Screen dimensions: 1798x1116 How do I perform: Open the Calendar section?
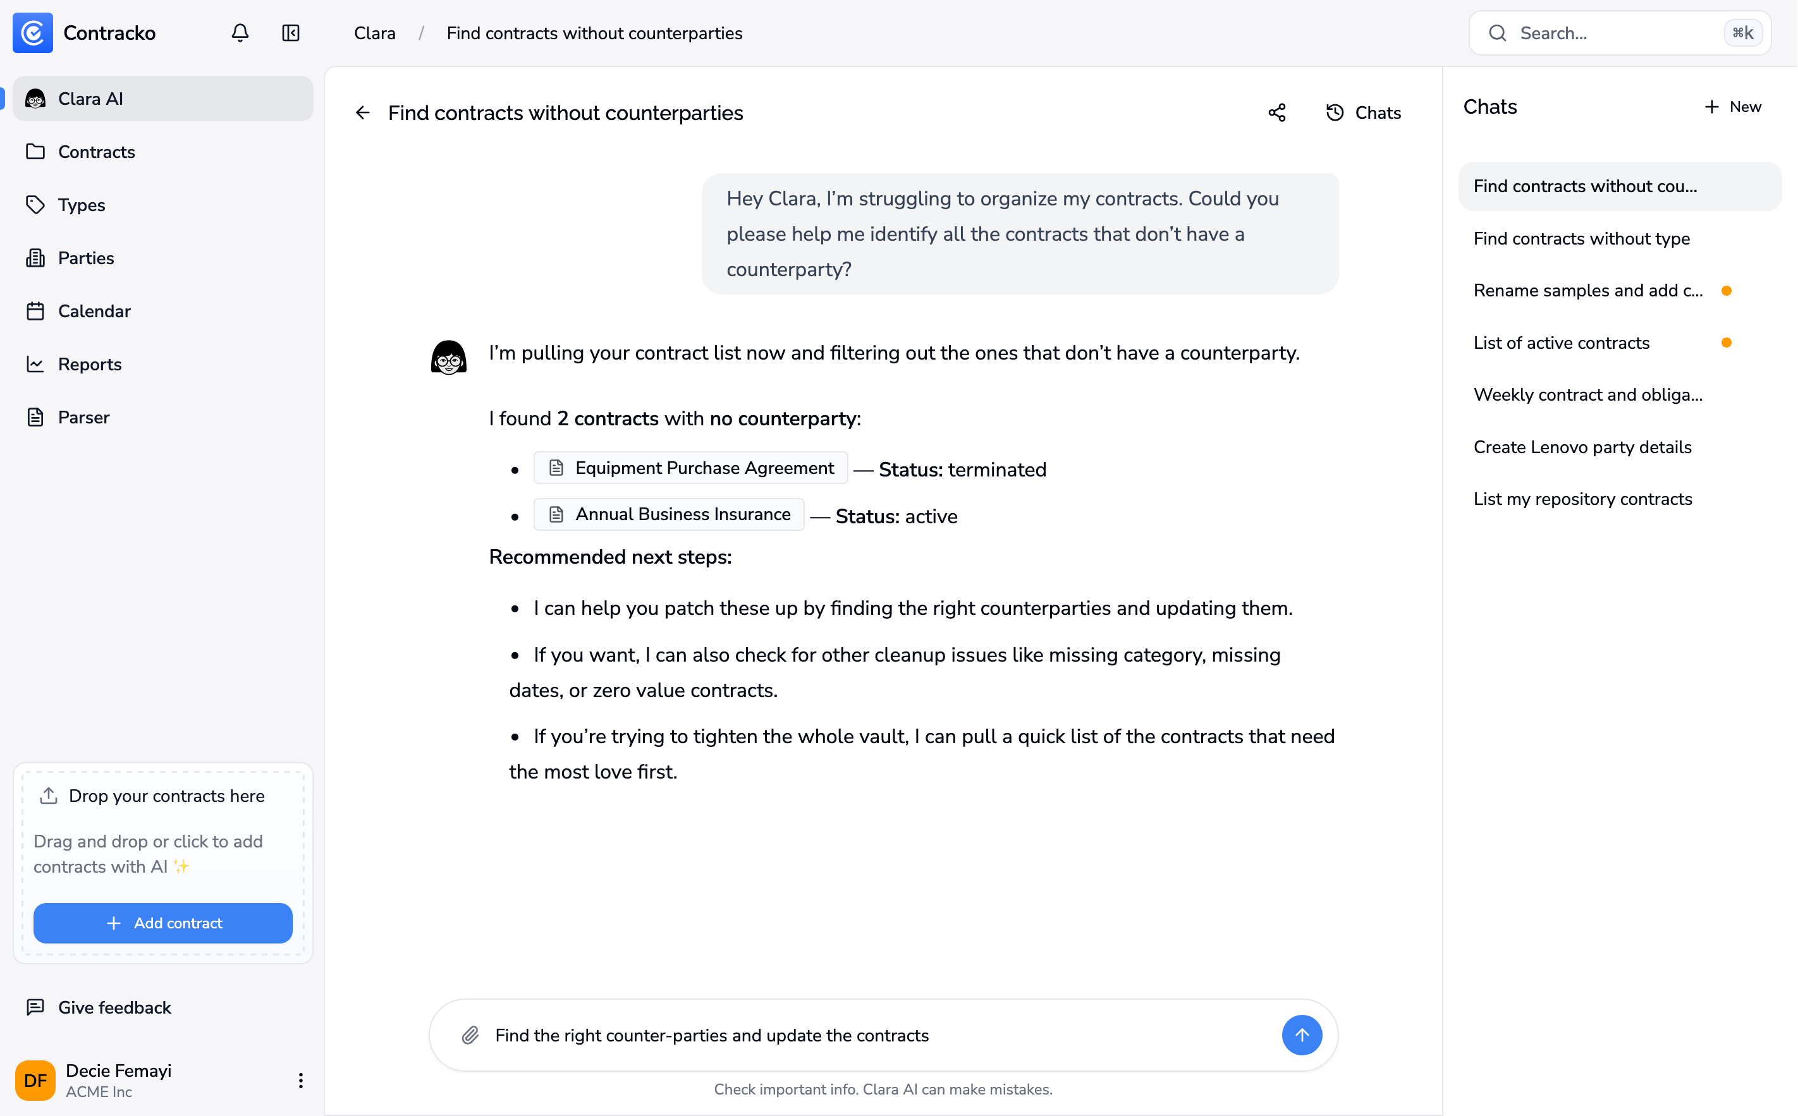94,311
